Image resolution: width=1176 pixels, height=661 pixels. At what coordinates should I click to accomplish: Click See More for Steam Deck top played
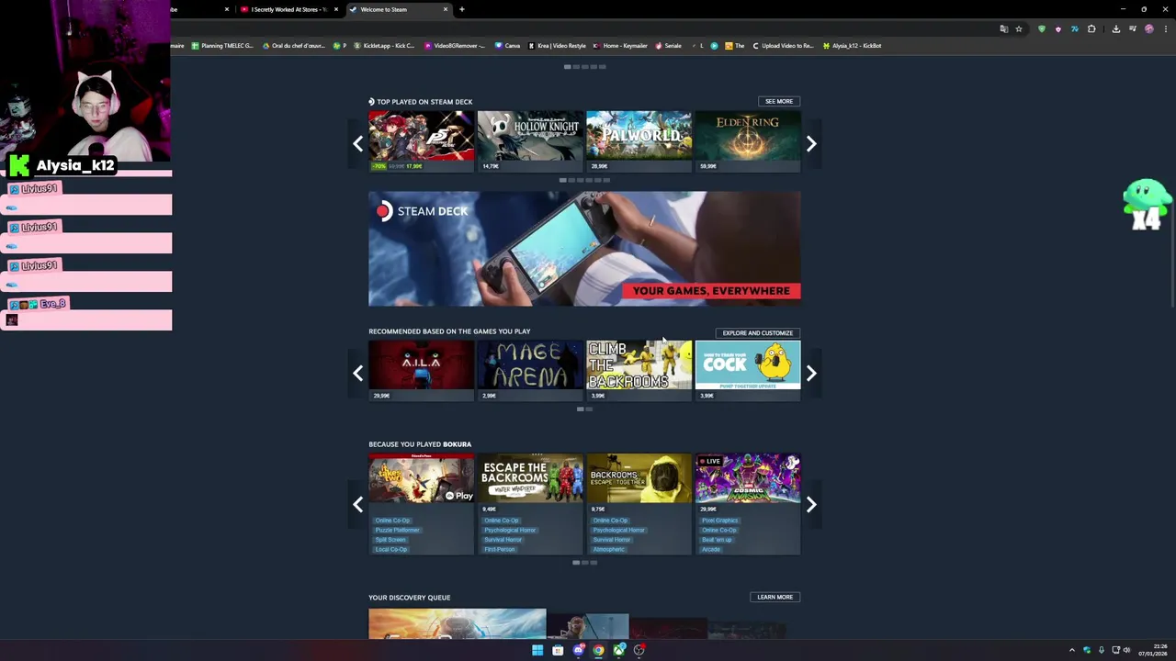tap(779, 101)
